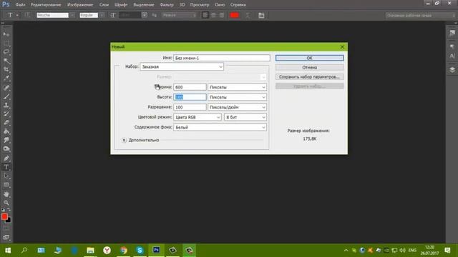
Task: Select the Path Selection tool
Action: pos(6,176)
